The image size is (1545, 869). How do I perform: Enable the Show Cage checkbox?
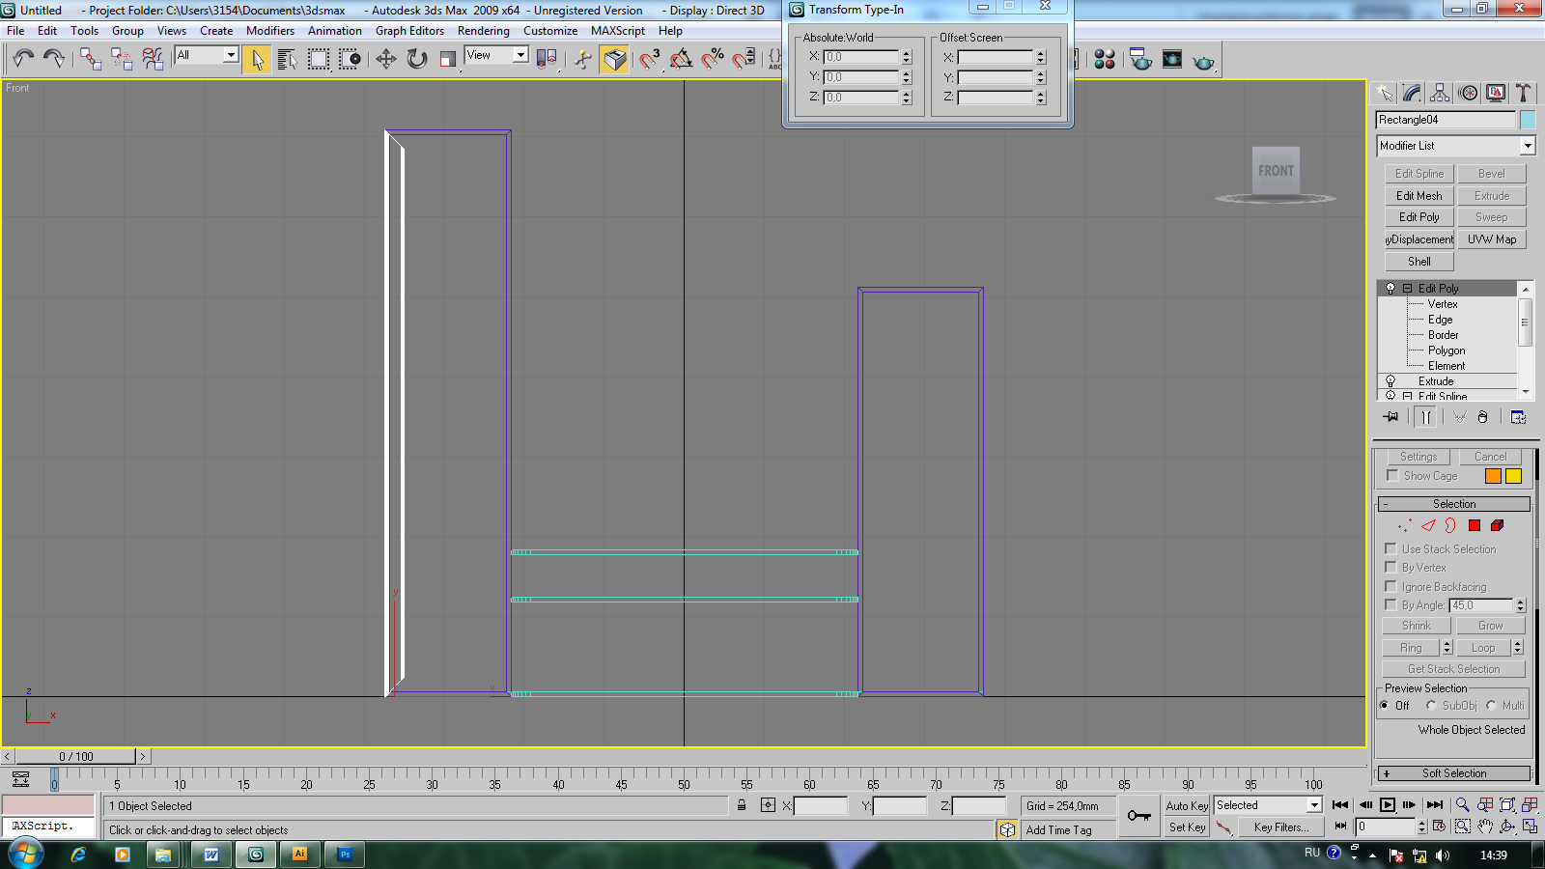point(1392,475)
